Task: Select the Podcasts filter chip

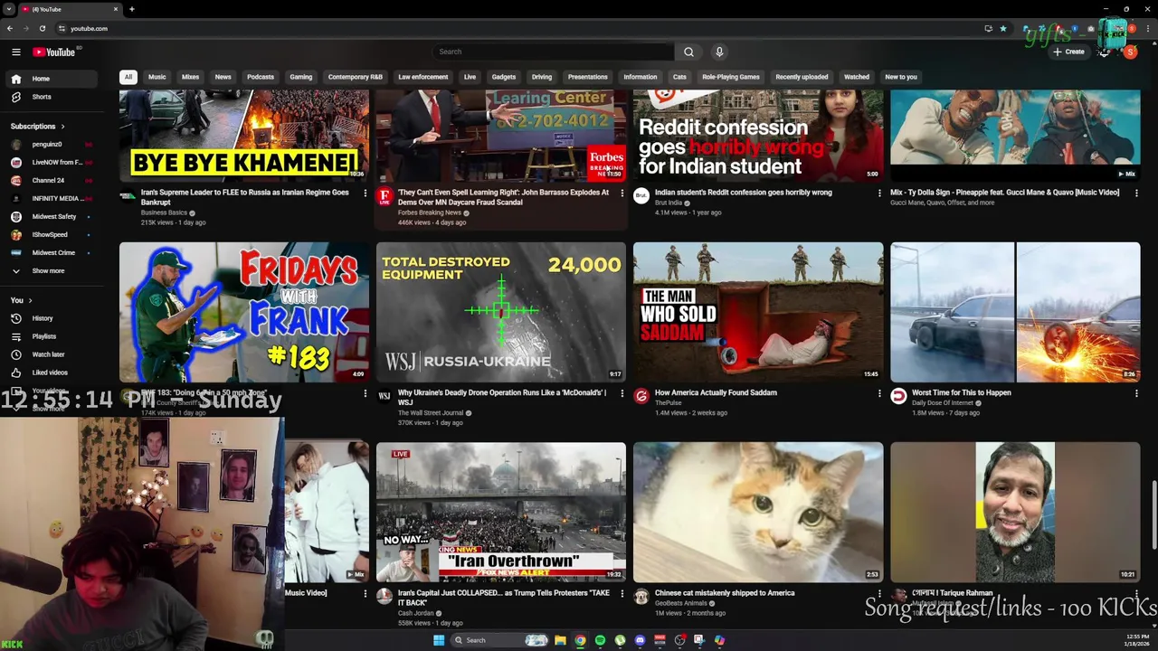Action: (261, 77)
